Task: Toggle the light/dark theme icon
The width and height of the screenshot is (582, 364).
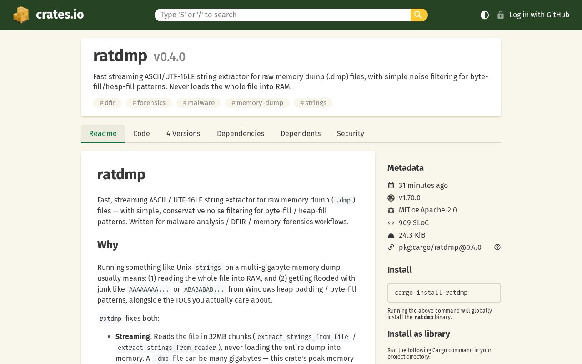Action: (485, 15)
